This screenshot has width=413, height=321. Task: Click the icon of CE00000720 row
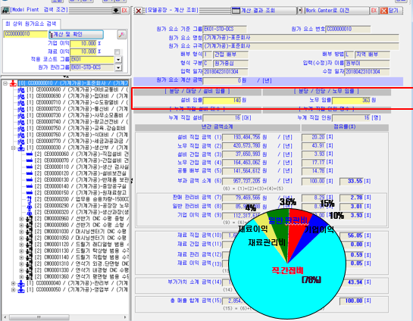(x=20, y=109)
